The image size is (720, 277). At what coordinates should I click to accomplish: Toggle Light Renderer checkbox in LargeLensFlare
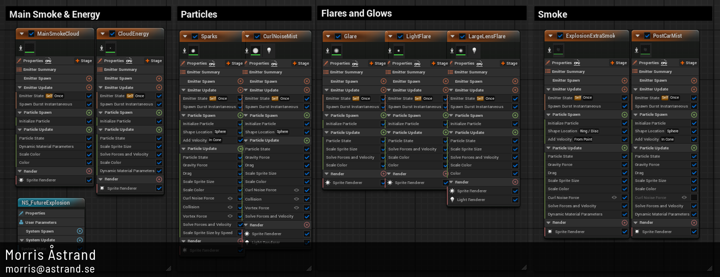515,200
